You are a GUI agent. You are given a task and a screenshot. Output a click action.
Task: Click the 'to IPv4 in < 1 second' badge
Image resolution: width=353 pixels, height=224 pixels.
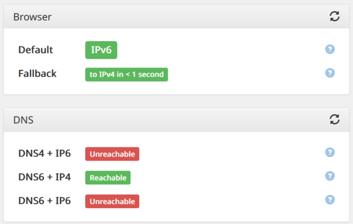127,74
